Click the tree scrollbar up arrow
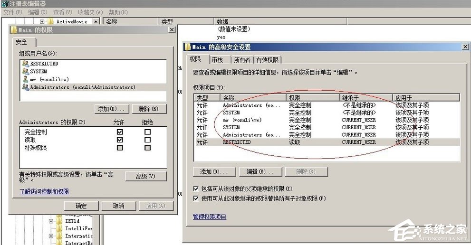Image resolution: width=471 pixels, height=245 pixels. pos(96,22)
